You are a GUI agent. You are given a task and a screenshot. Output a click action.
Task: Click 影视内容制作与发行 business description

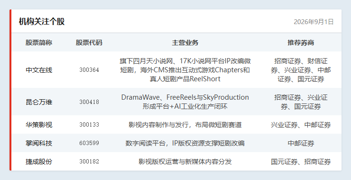(185, 125)
